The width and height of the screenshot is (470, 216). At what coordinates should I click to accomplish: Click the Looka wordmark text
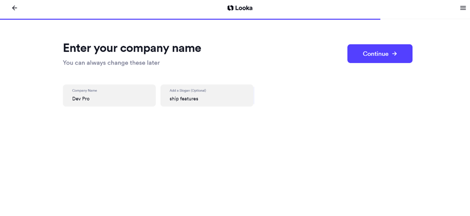coord(244,8)
